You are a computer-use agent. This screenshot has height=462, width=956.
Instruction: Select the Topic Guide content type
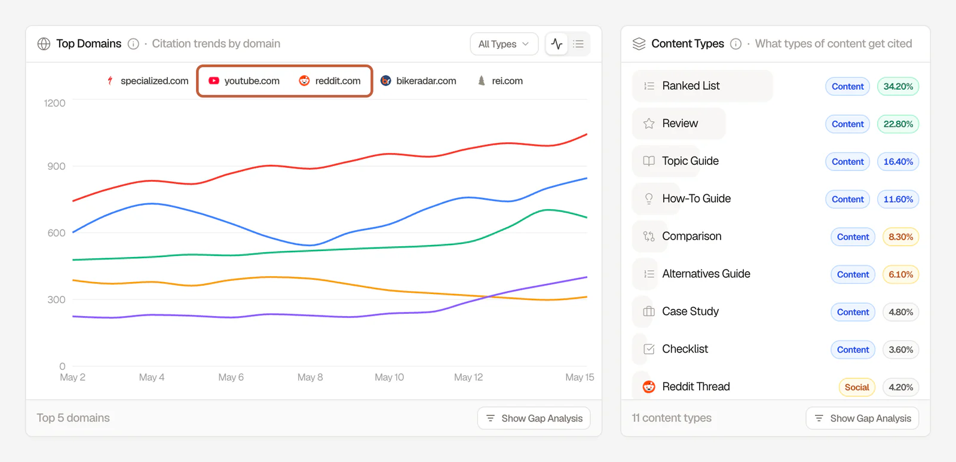[x=690, y=161]
